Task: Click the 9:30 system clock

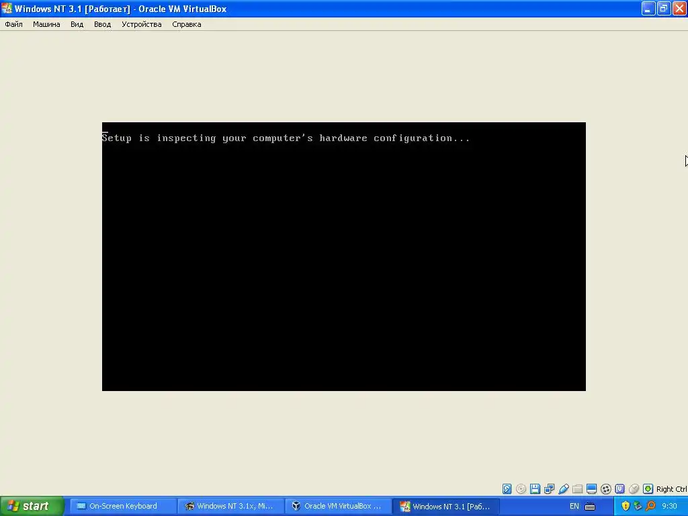Action: point(669,506)
